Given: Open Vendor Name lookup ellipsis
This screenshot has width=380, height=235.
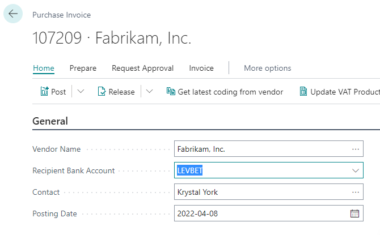Looking at the screenshot, I should tap(356, 149).
